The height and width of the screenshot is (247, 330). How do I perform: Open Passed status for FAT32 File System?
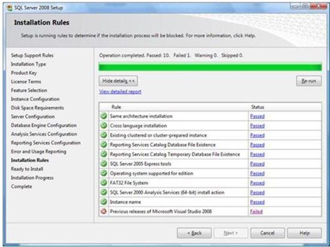(257, 183)
